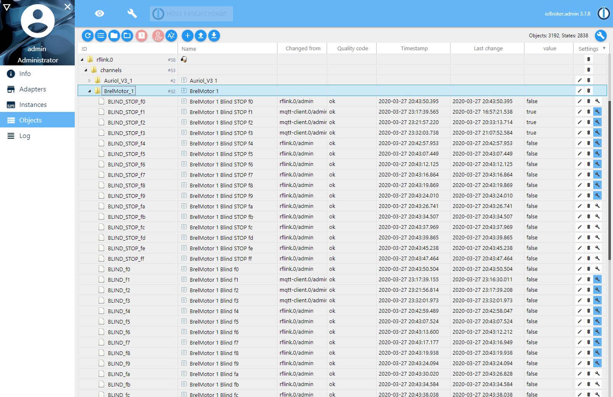Toggle the eye visibility icon in header
613x397 pixels.
coord(100,13)
